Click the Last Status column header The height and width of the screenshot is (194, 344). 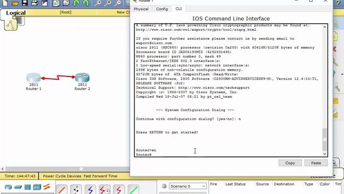(235, 184)
